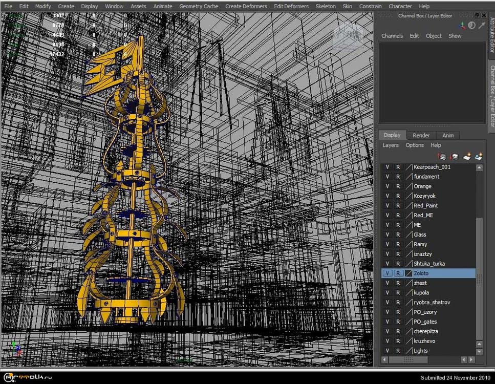Screen dimensions: 495x384
Task: Toggle display type R box for PO_gates layer
Action: pos(398,322)
